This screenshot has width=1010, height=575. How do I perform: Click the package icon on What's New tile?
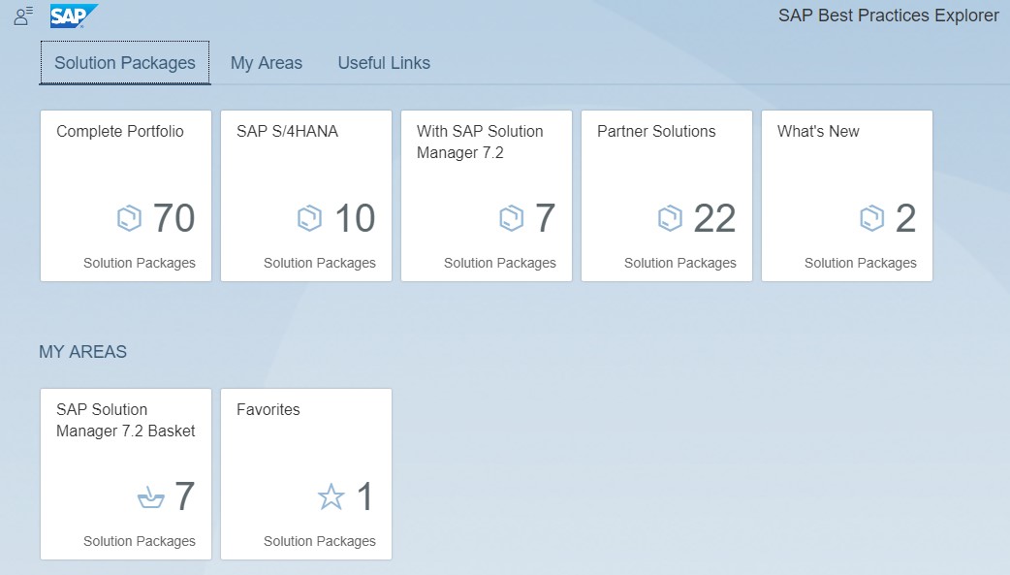click(x=872, y=219)
